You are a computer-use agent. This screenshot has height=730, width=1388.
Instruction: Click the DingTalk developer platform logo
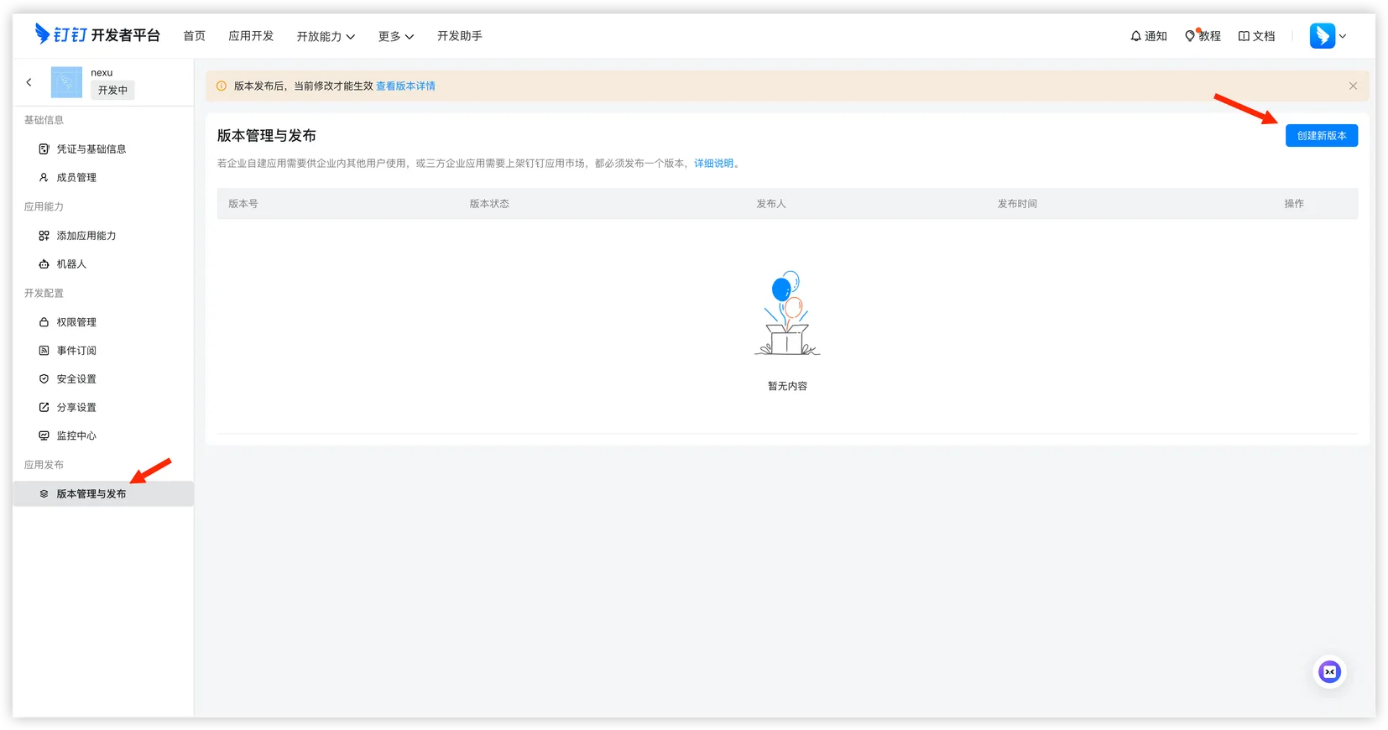click(97, 34)
